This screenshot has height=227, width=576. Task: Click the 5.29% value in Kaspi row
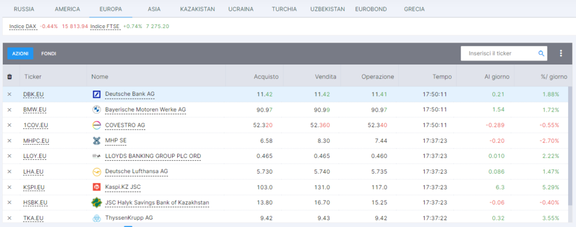click(551, 187)
